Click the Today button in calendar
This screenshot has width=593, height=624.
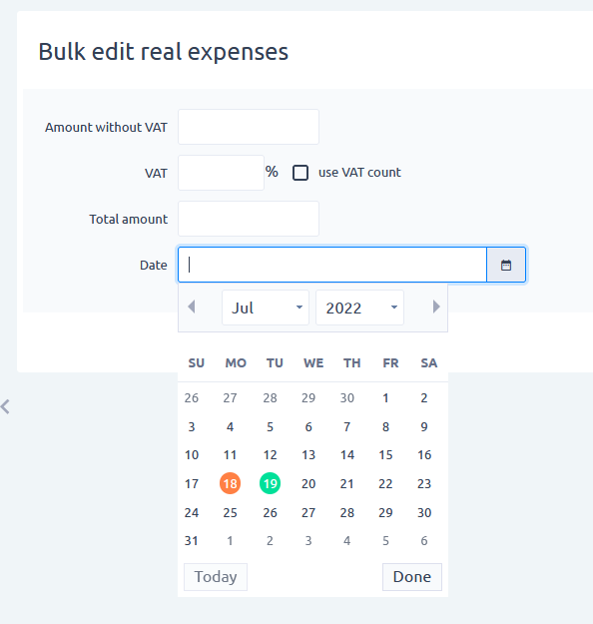coord(216,577)
